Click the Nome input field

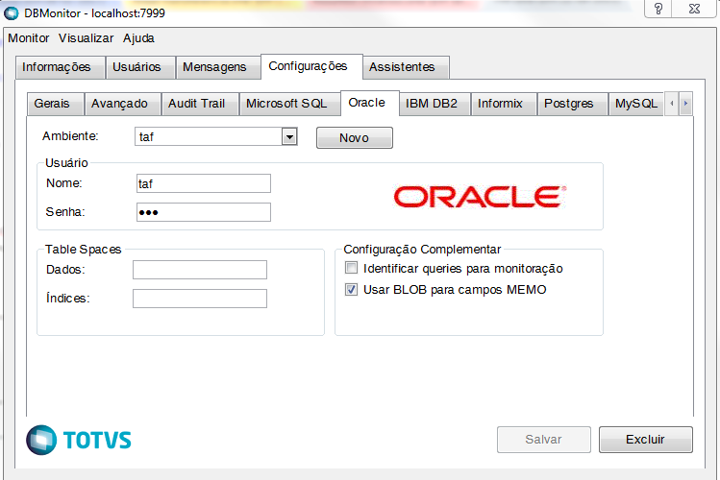pos(204,183)
